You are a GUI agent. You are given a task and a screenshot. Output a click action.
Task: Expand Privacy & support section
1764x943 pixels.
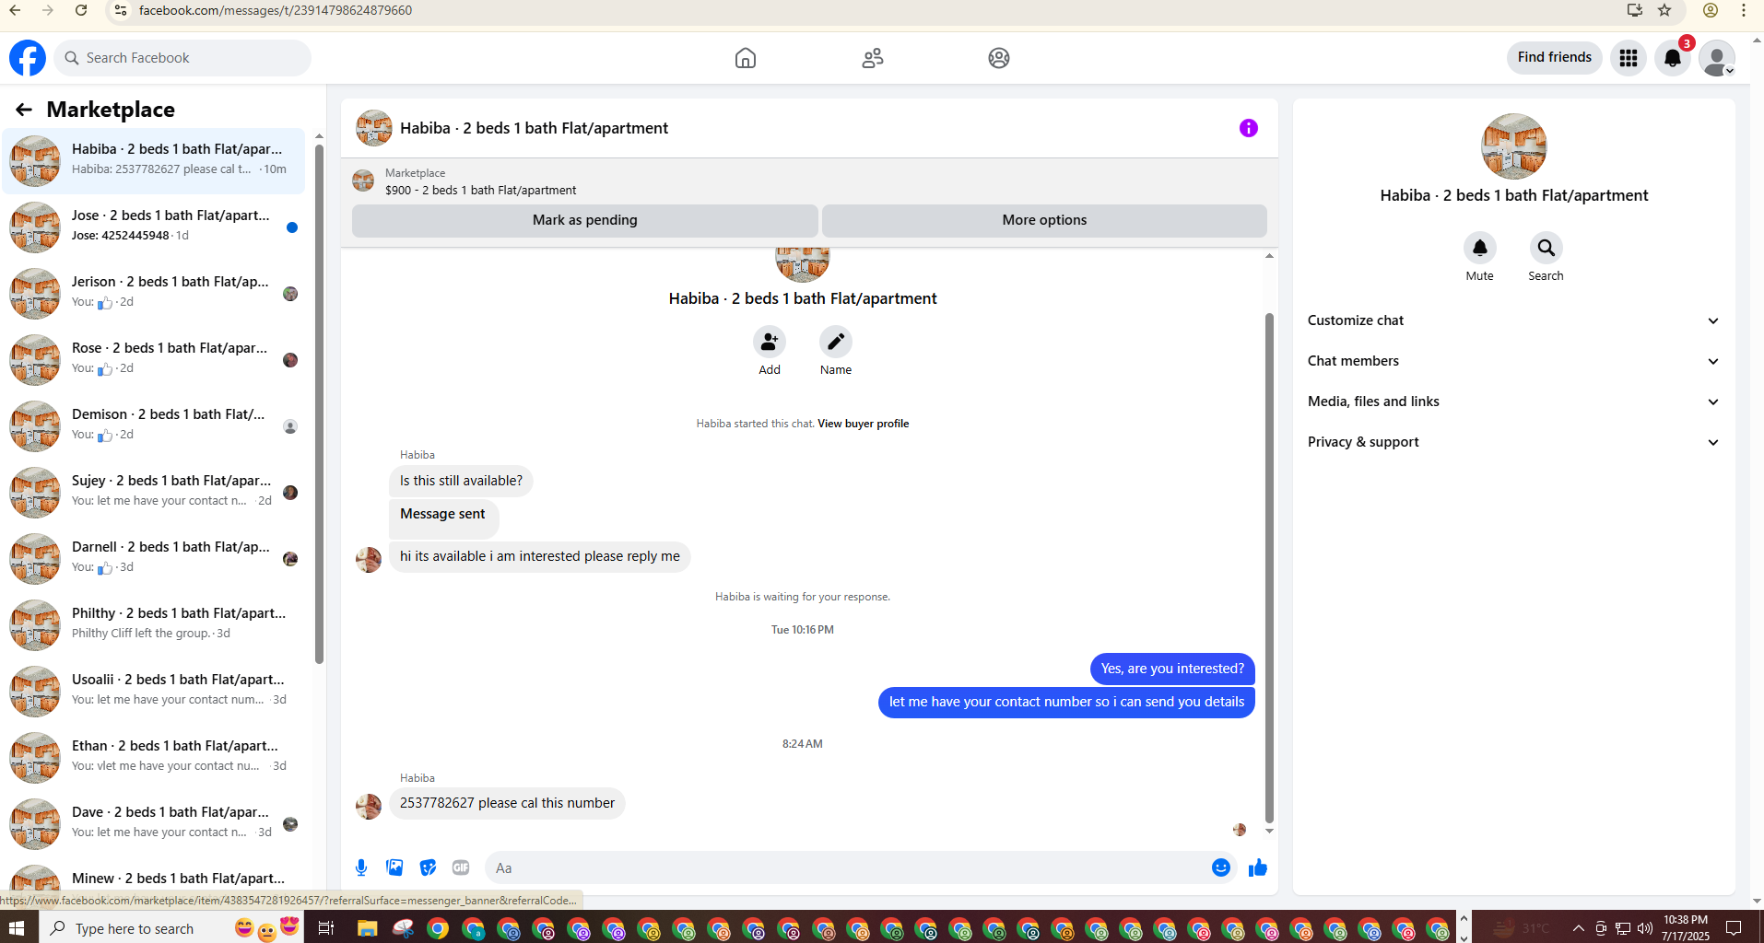pos(1513,442)
